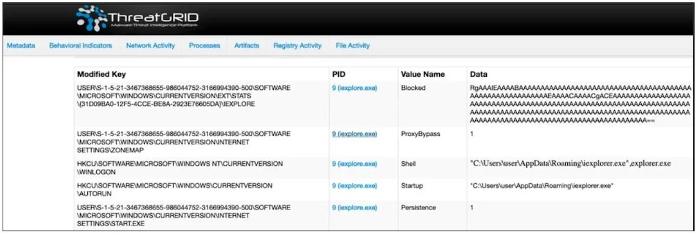Open PID link for Shell row

pos(354,164)
